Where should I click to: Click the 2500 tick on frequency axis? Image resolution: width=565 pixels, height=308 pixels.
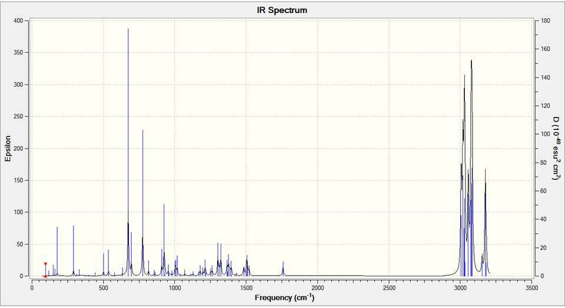click(x=389, y=288)
